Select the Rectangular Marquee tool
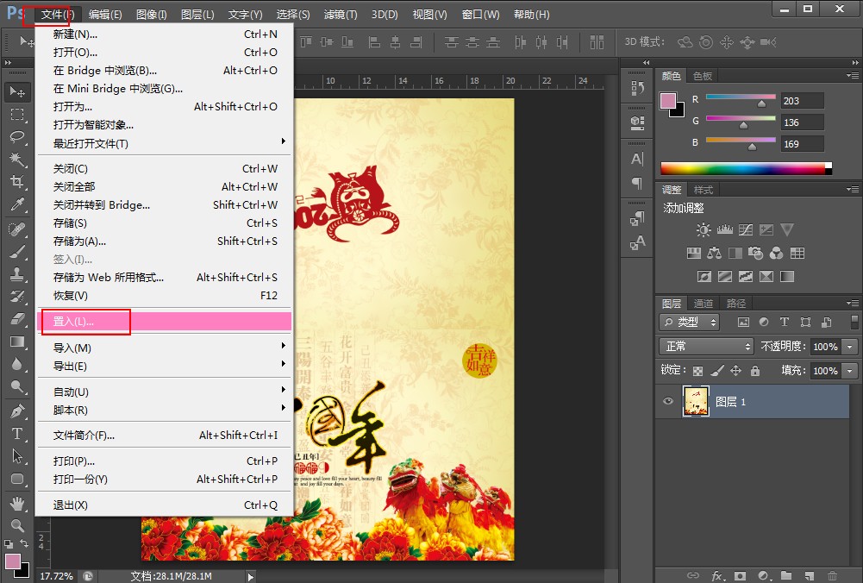Image resolution: width=863 pixels, height=583 pixels. point(17,115)
